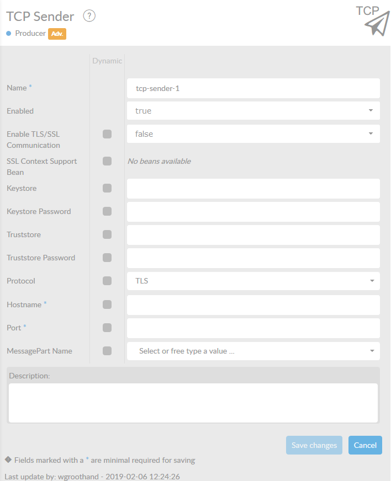
Task: Tick the Dynamic checkbox for Port
Action: pyautogui.click(x=107, y=328)
